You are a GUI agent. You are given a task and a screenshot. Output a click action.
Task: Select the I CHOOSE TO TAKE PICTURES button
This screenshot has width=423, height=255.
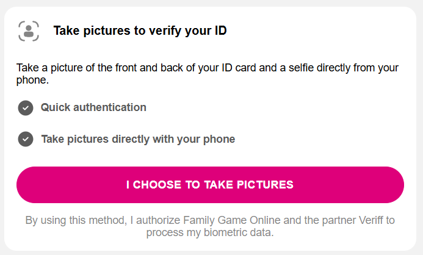[x=210, y=185]
